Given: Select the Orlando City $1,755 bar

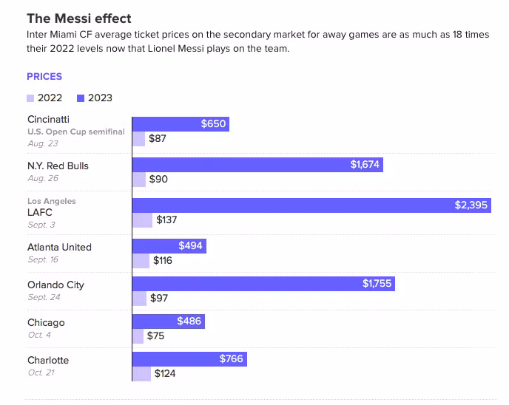Looking at the screenshot, I should click(263, 283).
